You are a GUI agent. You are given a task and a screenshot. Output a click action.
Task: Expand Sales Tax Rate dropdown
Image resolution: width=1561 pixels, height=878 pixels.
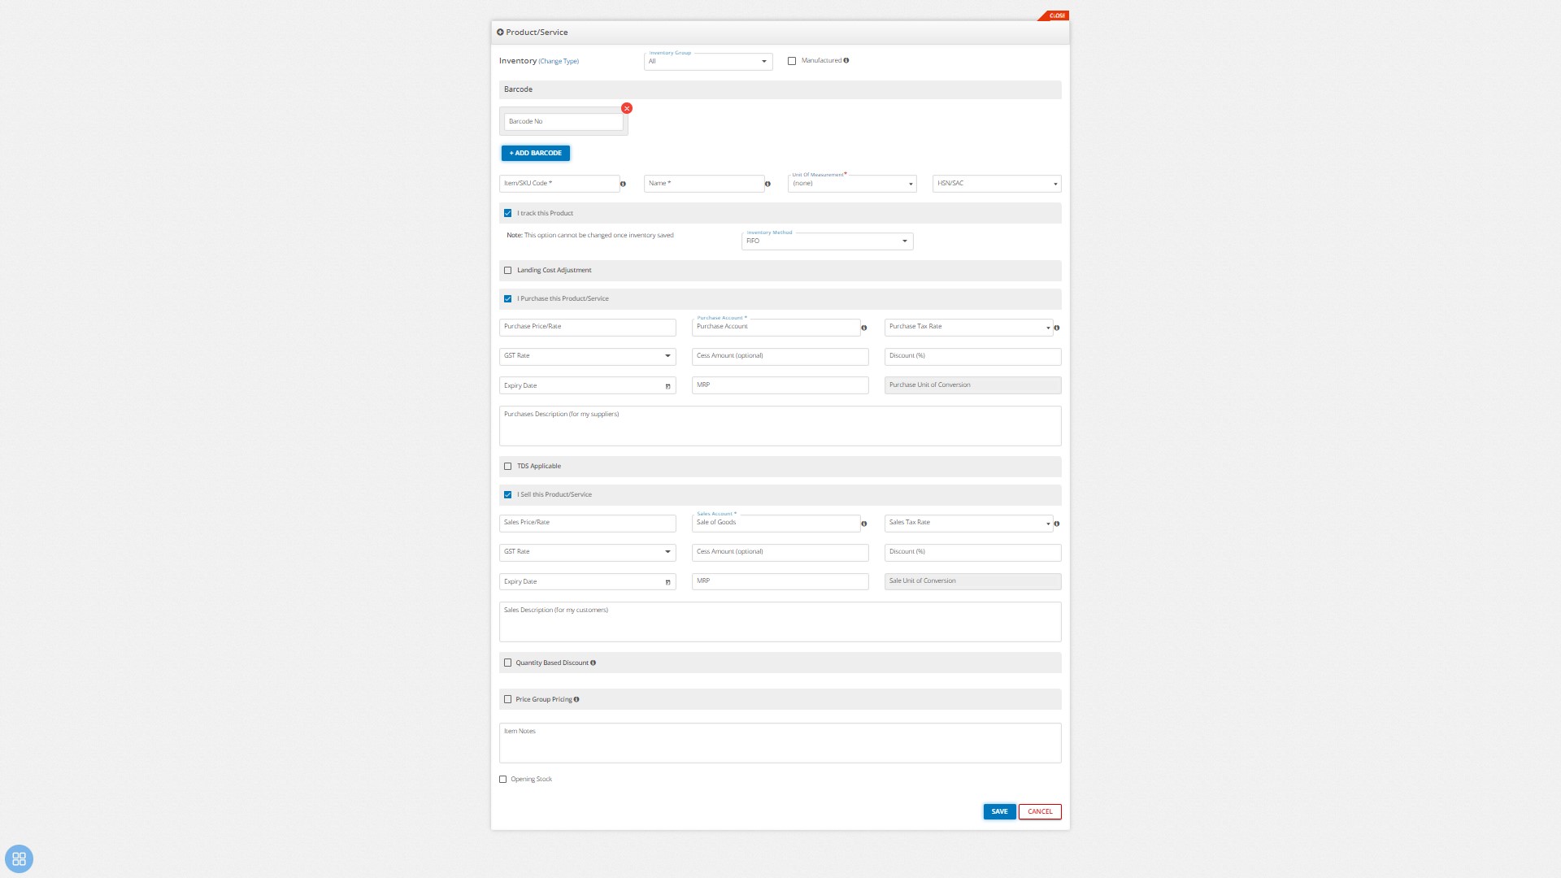tap(968, 523)
